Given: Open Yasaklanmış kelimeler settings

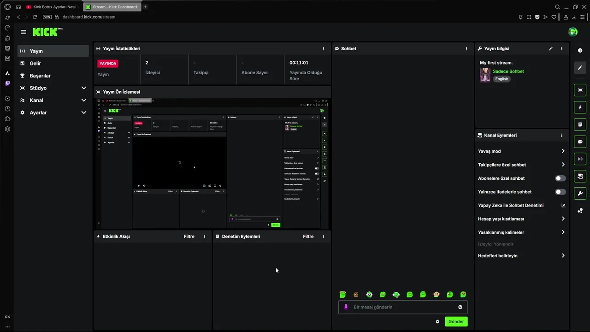Looking at the screenshot, I should 521,232.
